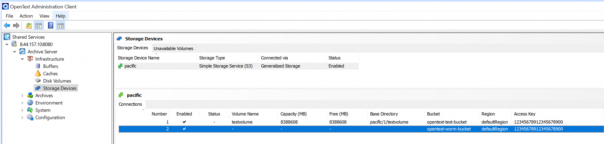
Task: Select the Connections tab
Action: [x=130, y=104]
